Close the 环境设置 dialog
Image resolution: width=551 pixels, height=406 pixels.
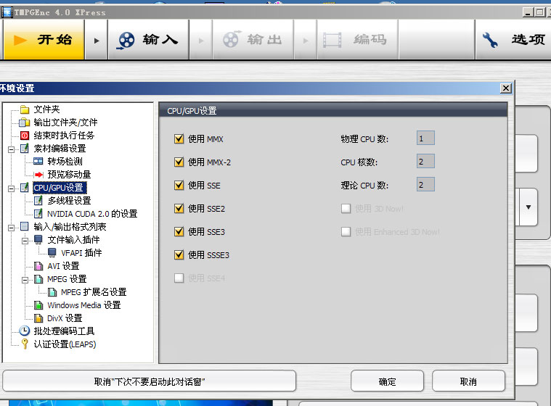tap(506, 88)
